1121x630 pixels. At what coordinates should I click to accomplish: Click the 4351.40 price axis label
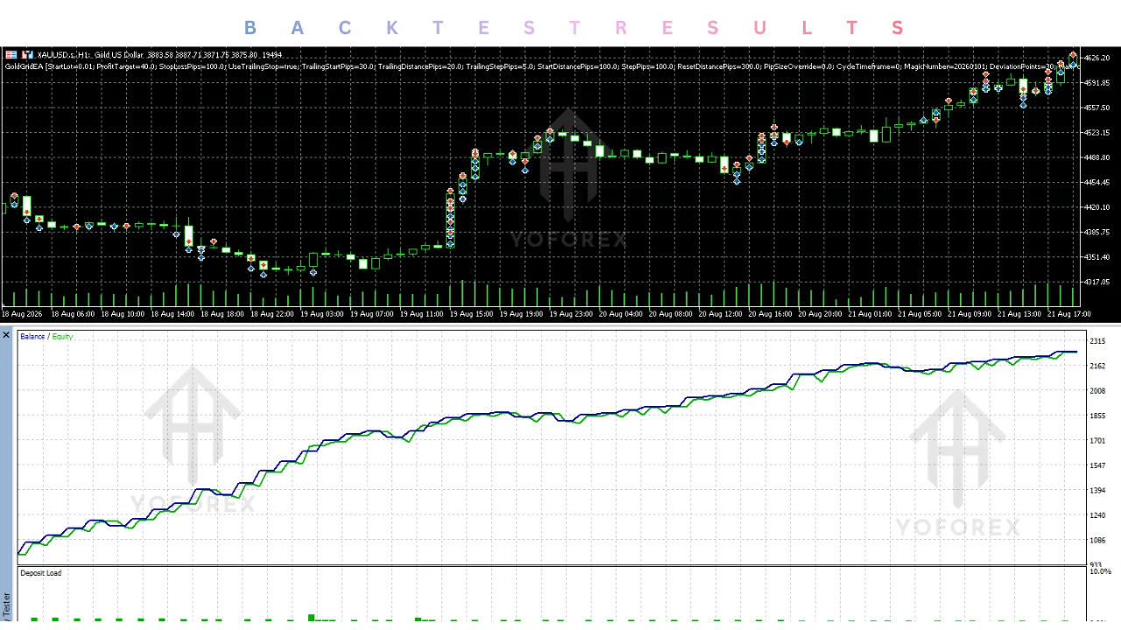[x=1097, y=257]
